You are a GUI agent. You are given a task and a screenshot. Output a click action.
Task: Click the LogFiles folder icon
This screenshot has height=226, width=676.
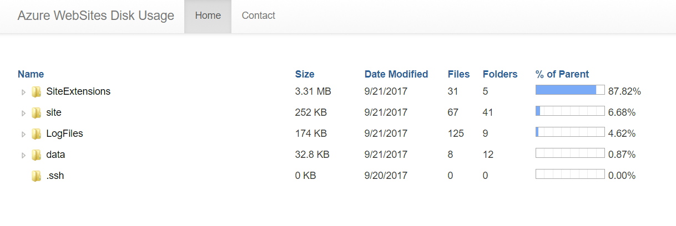click(37, 133)
